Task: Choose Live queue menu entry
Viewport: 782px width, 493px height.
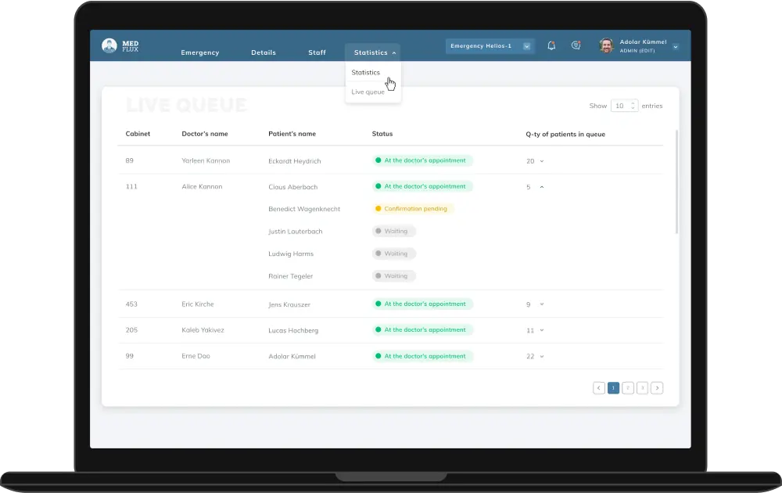Action: (368, 92)
